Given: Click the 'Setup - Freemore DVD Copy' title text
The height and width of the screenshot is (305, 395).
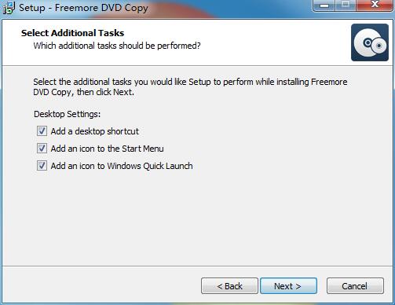Looking at the screenshot, I should (83, 8).
